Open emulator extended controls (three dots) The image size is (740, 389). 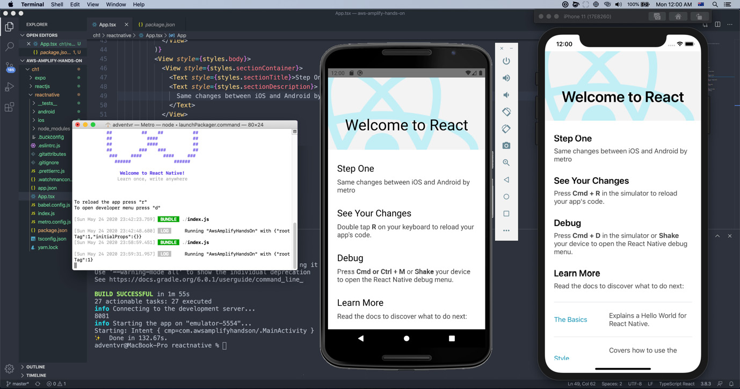(x=506, y=230)
